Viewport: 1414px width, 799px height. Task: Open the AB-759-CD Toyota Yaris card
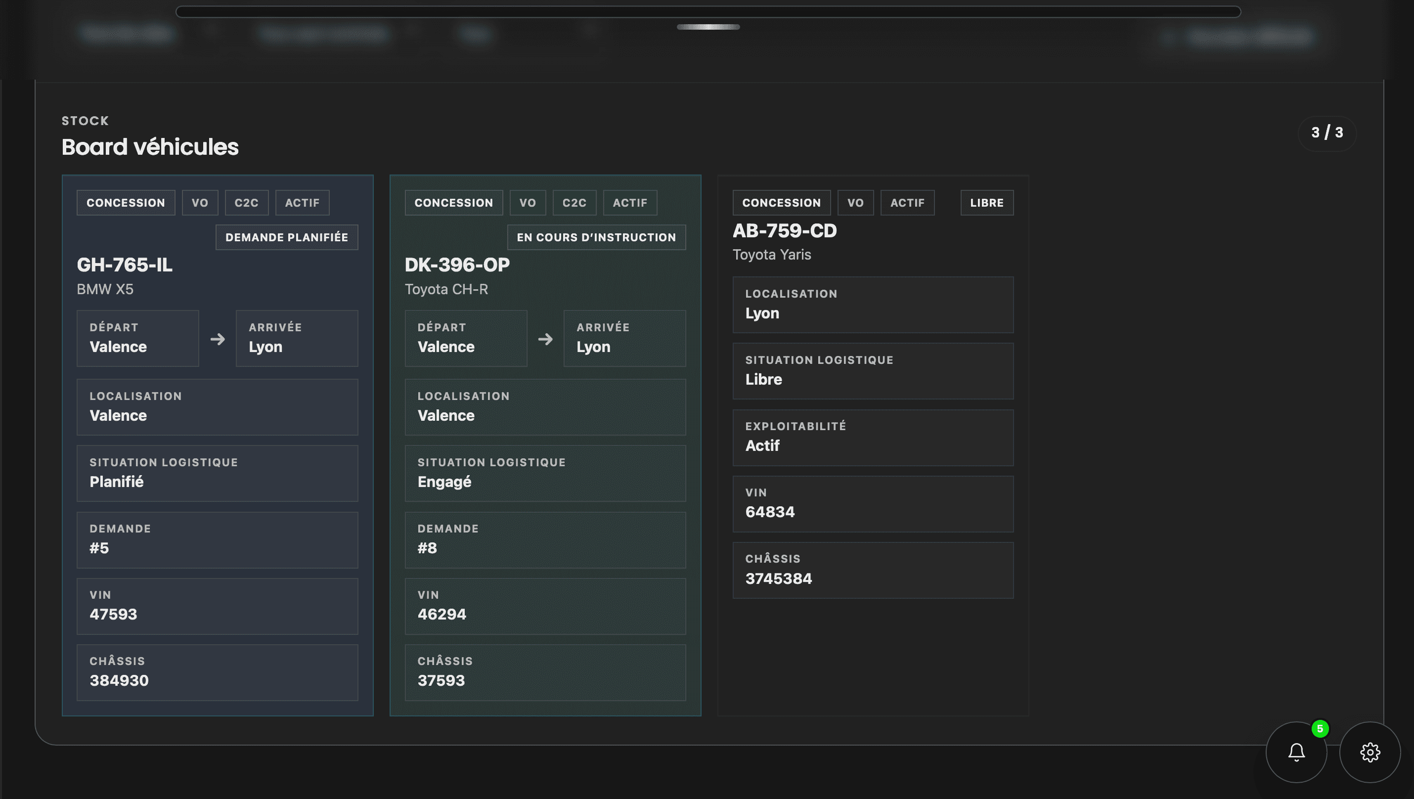coord(785,231)
